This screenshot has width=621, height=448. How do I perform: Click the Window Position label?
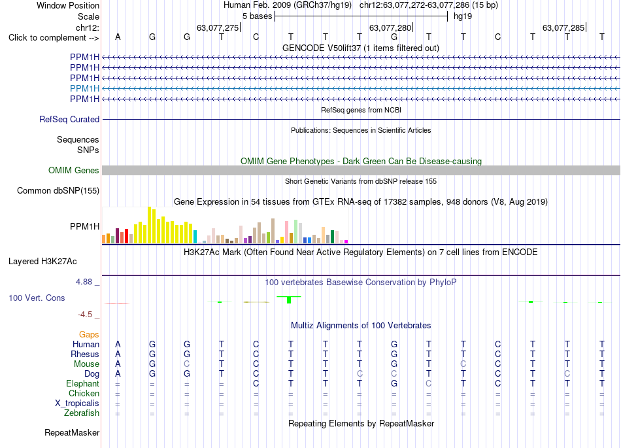[x=68, y=5]
